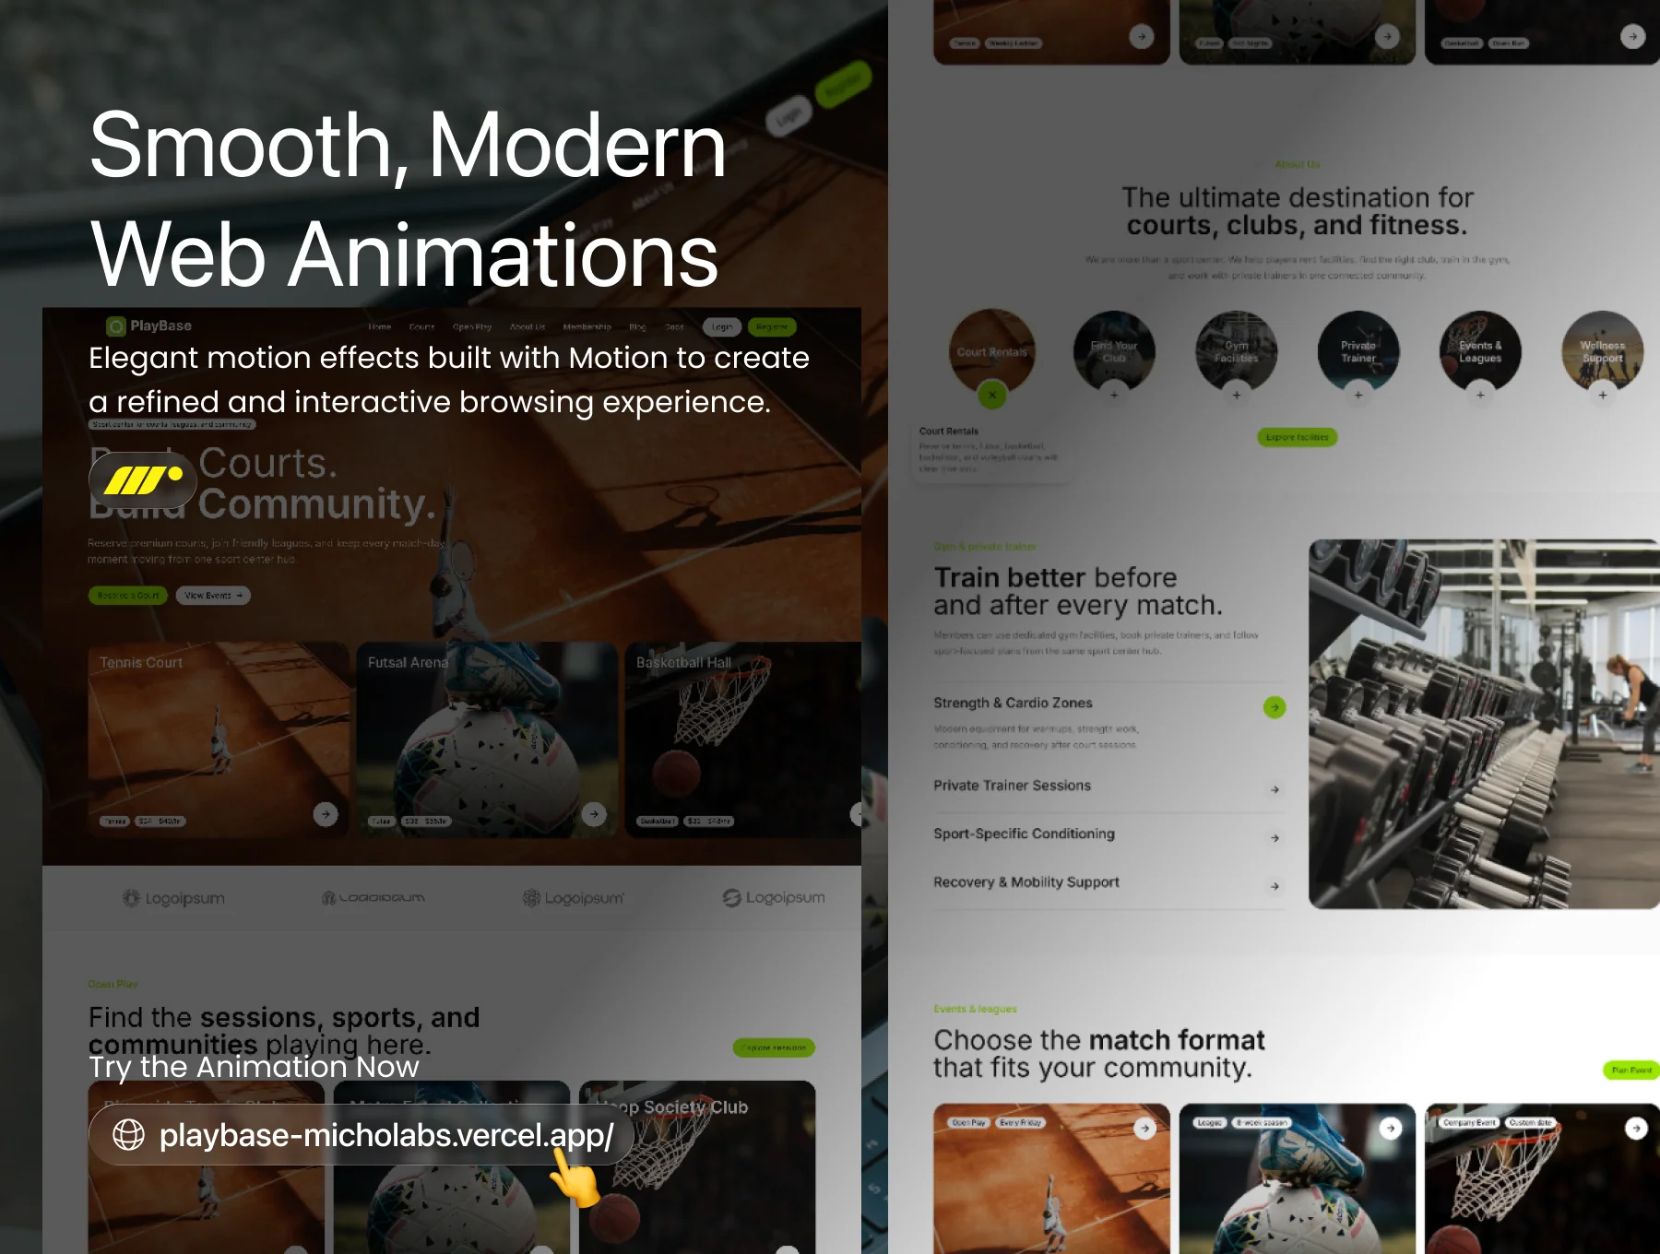Click the fourth Logoipsum swirl logo

click(774, 898)
